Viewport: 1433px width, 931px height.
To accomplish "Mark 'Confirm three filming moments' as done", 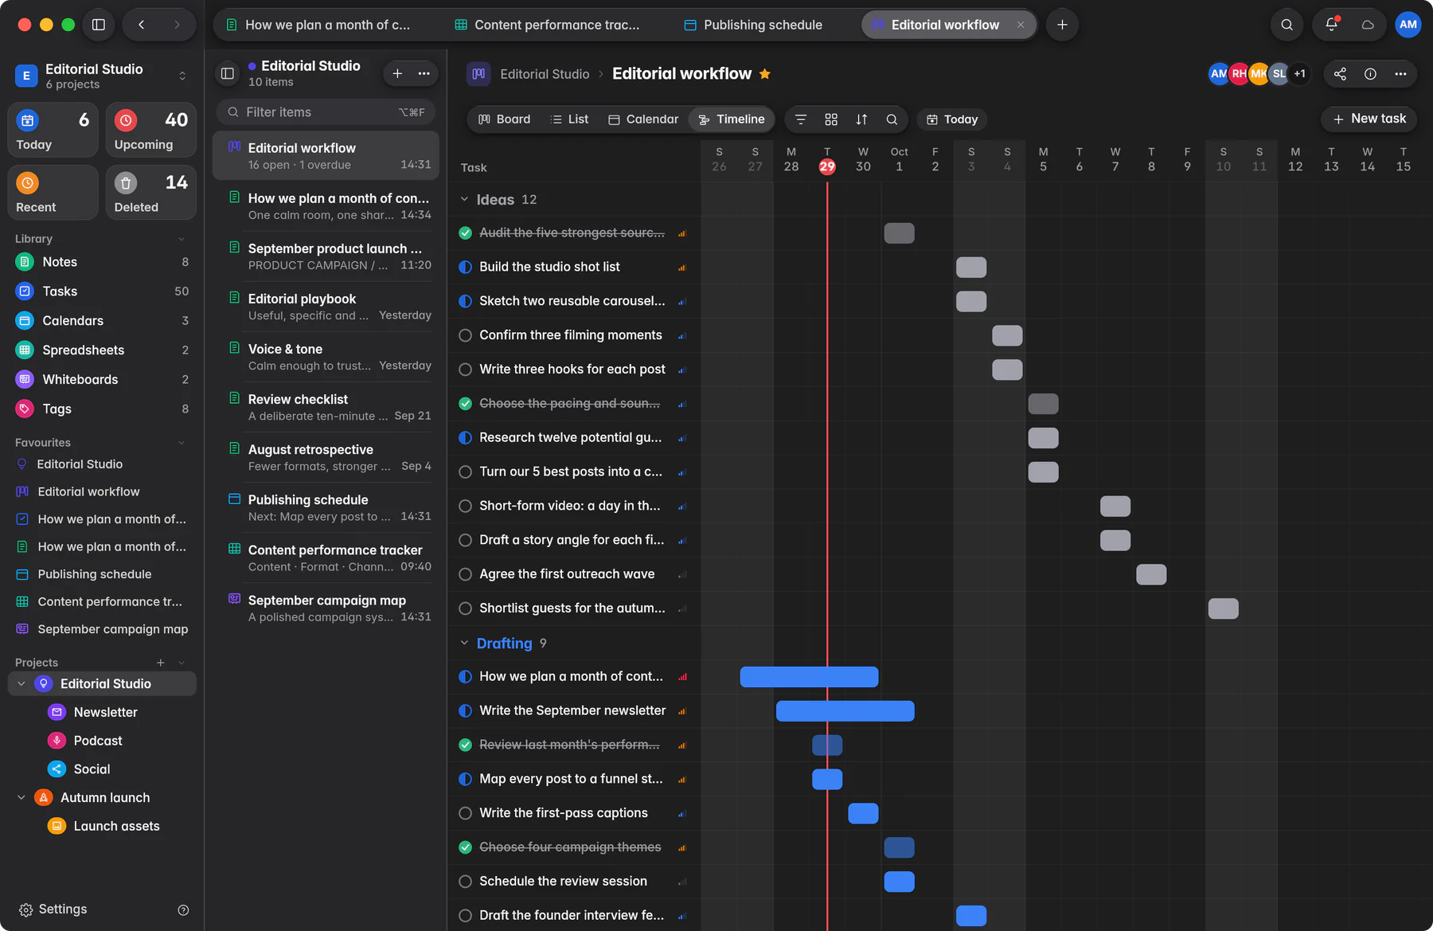I will click(466, 335).
